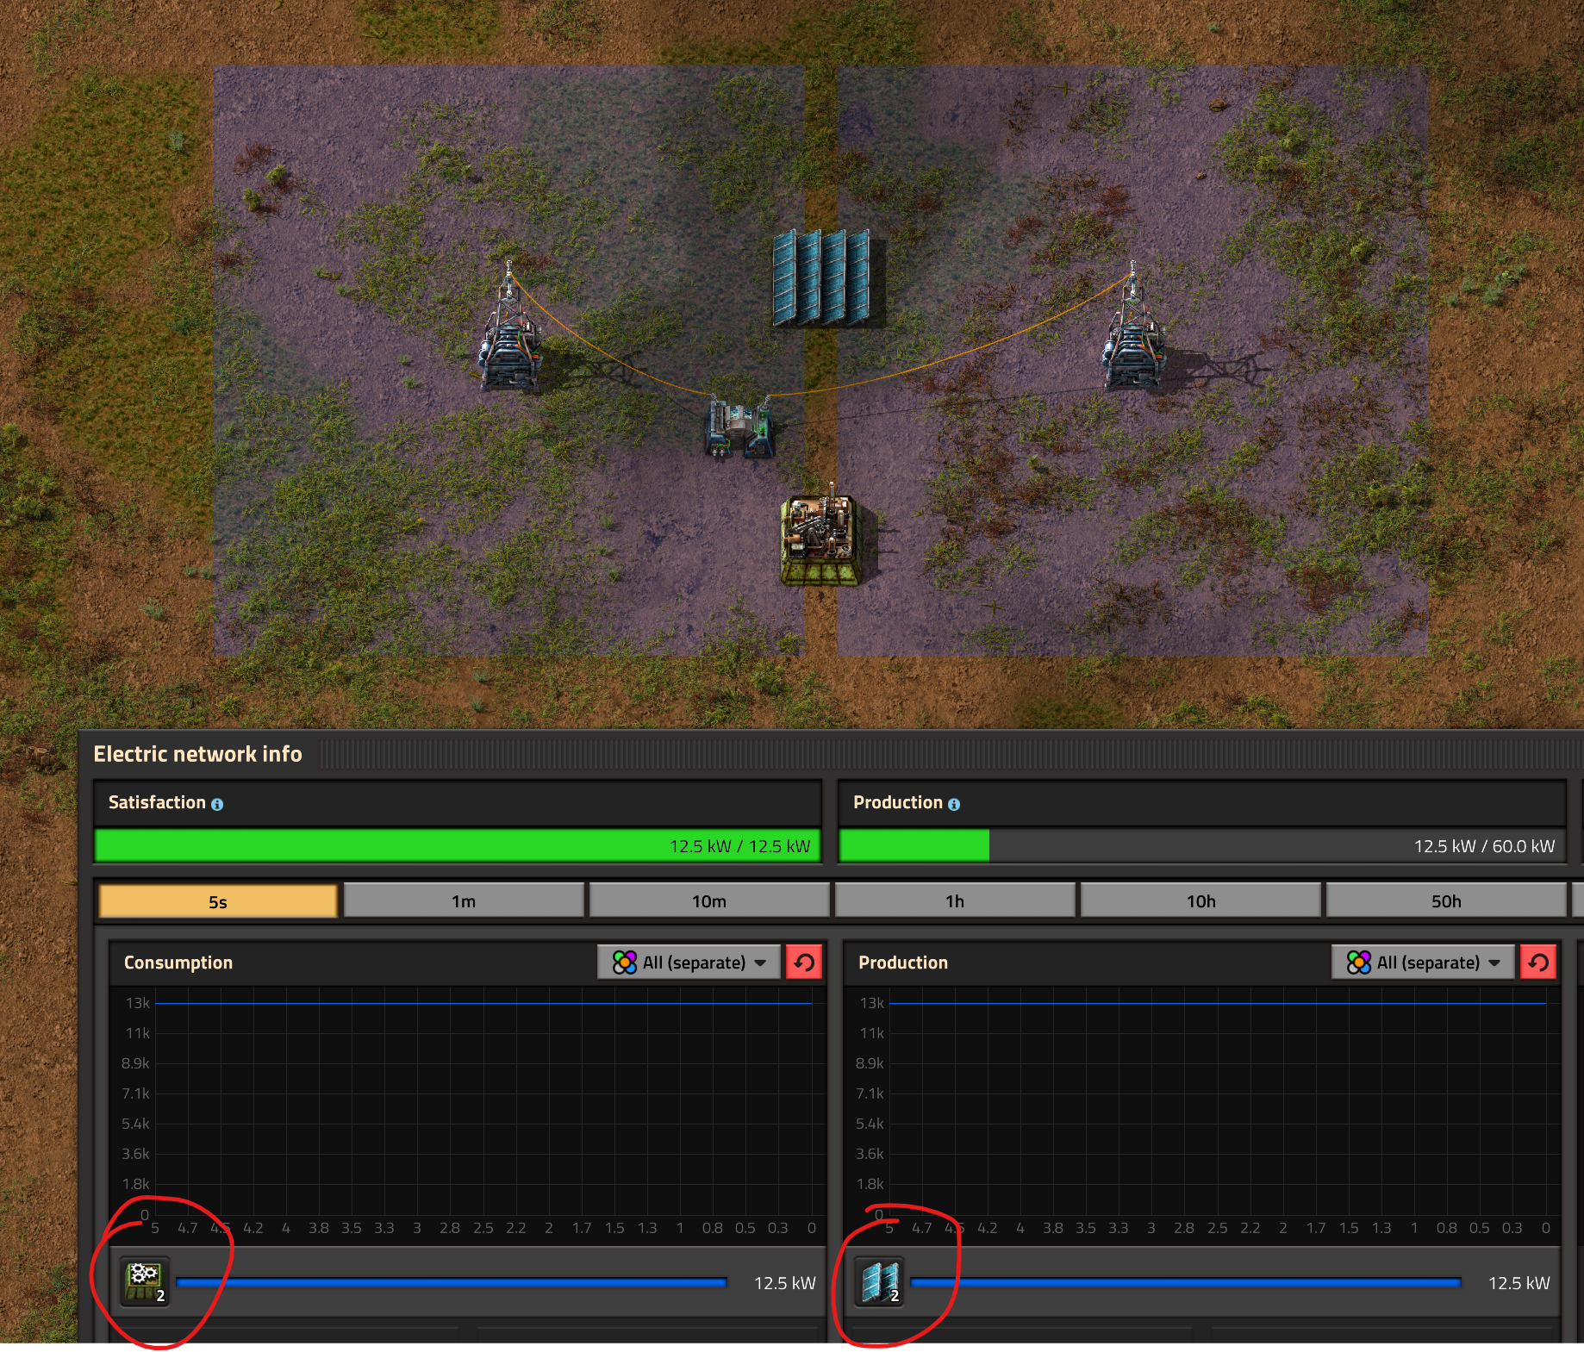Click the 12.5 kW consumption value
Viewport: 1584px width, 1352px height.
point(784,1283)
